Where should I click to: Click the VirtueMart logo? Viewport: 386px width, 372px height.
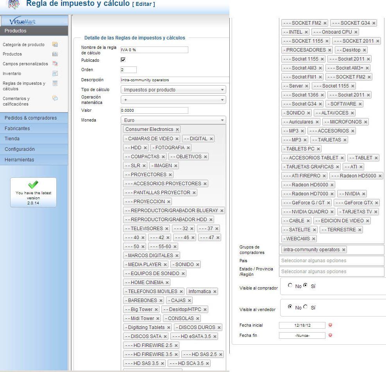[22, 21]
